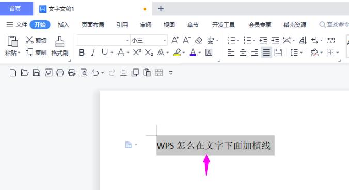Open the 开发工具 tab
Viewport: 349px width, 190px height.
(x=224, y=25)
